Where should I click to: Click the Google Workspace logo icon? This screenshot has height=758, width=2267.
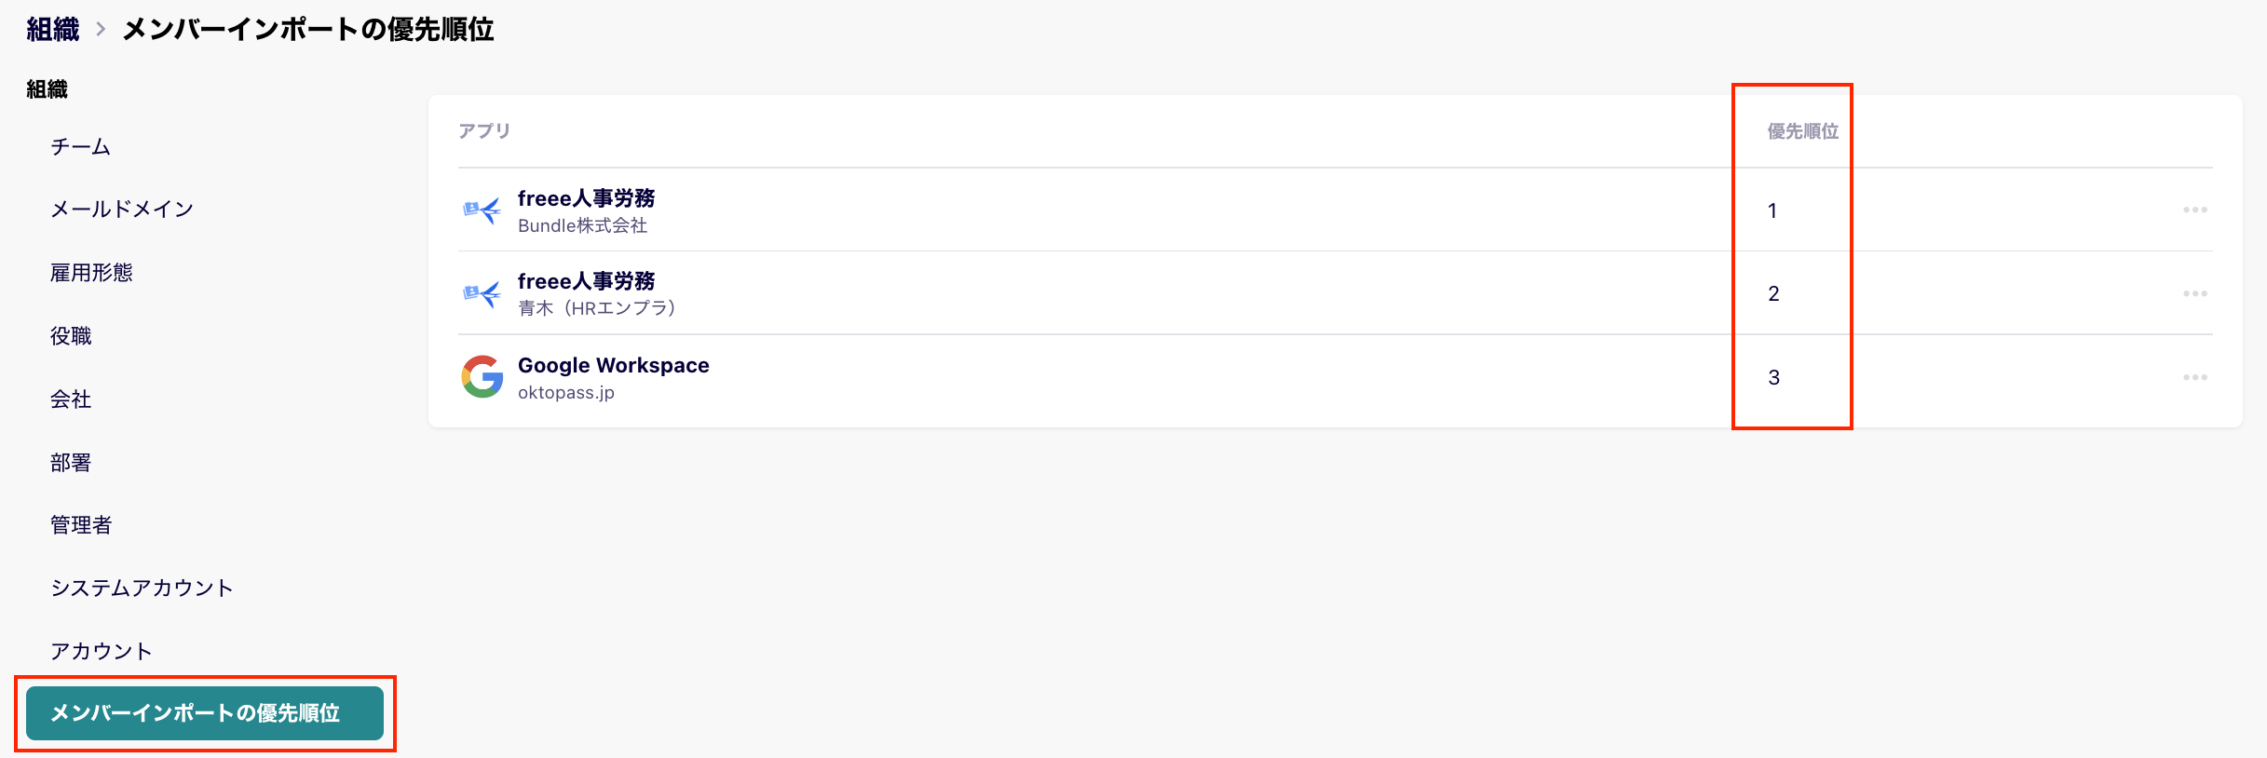pyautogui.click(x=482, y=376)
